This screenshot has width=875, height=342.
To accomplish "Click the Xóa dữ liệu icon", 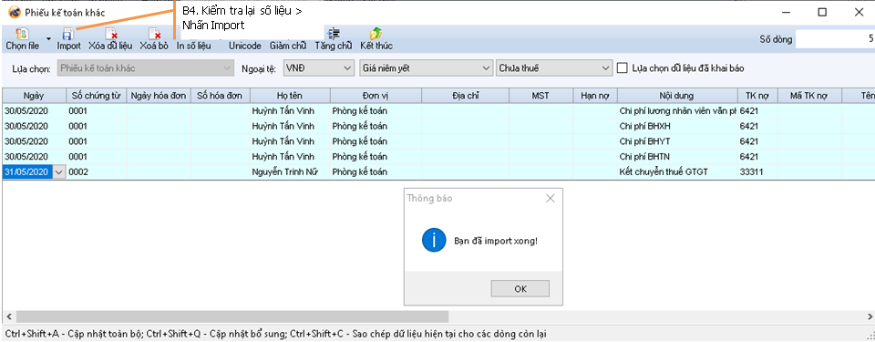I will pos(110,34).
